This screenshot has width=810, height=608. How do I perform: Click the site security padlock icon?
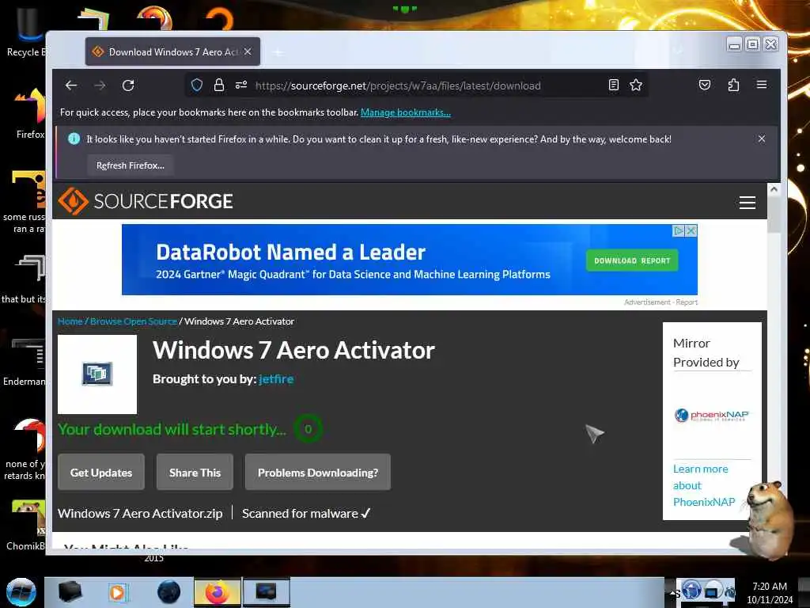click(x=219, y=85)
